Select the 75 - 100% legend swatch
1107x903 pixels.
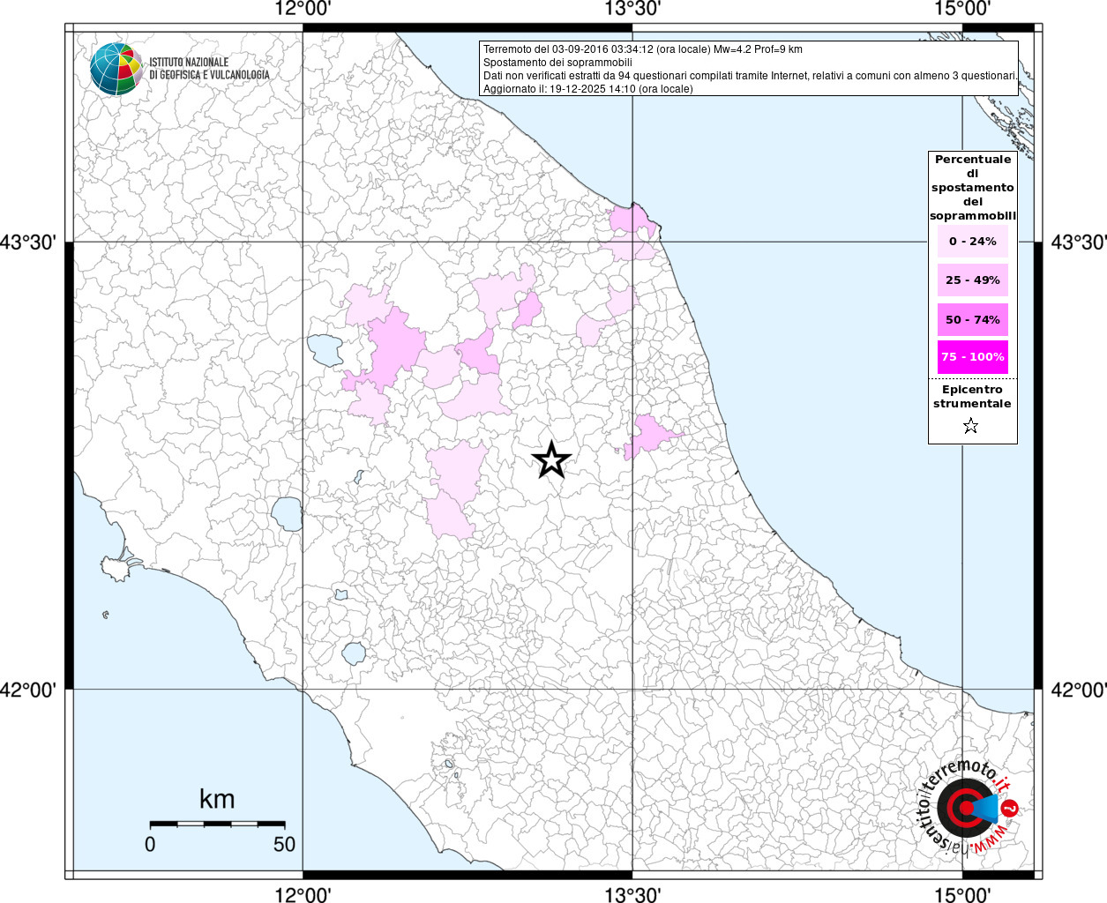click(x=973, y=357)
